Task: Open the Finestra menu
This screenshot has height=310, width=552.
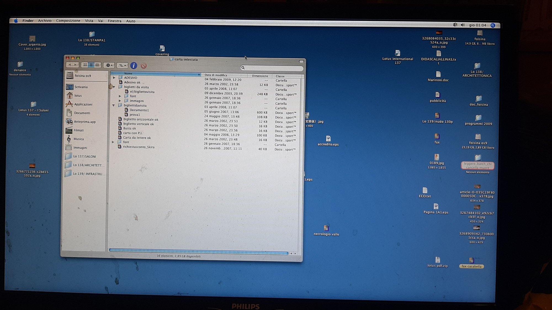Action: pyautogui.click(x=114, y=21)
